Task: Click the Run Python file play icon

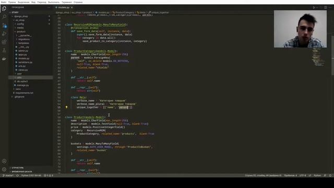Action: click(x=314, y=7)
